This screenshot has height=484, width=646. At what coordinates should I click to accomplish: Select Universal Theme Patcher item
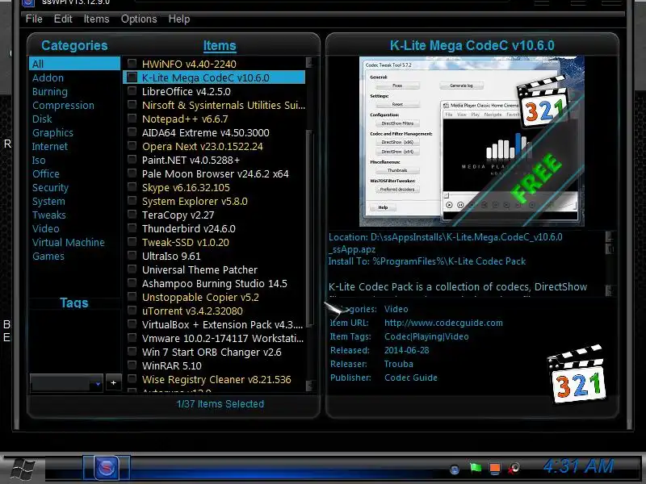pos(199,270)
